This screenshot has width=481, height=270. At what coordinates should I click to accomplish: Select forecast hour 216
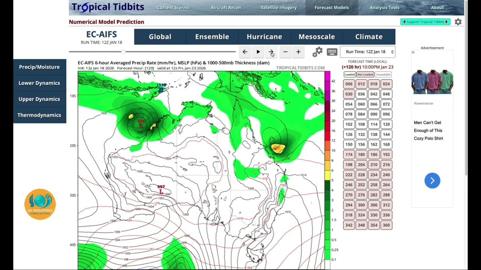386,165
